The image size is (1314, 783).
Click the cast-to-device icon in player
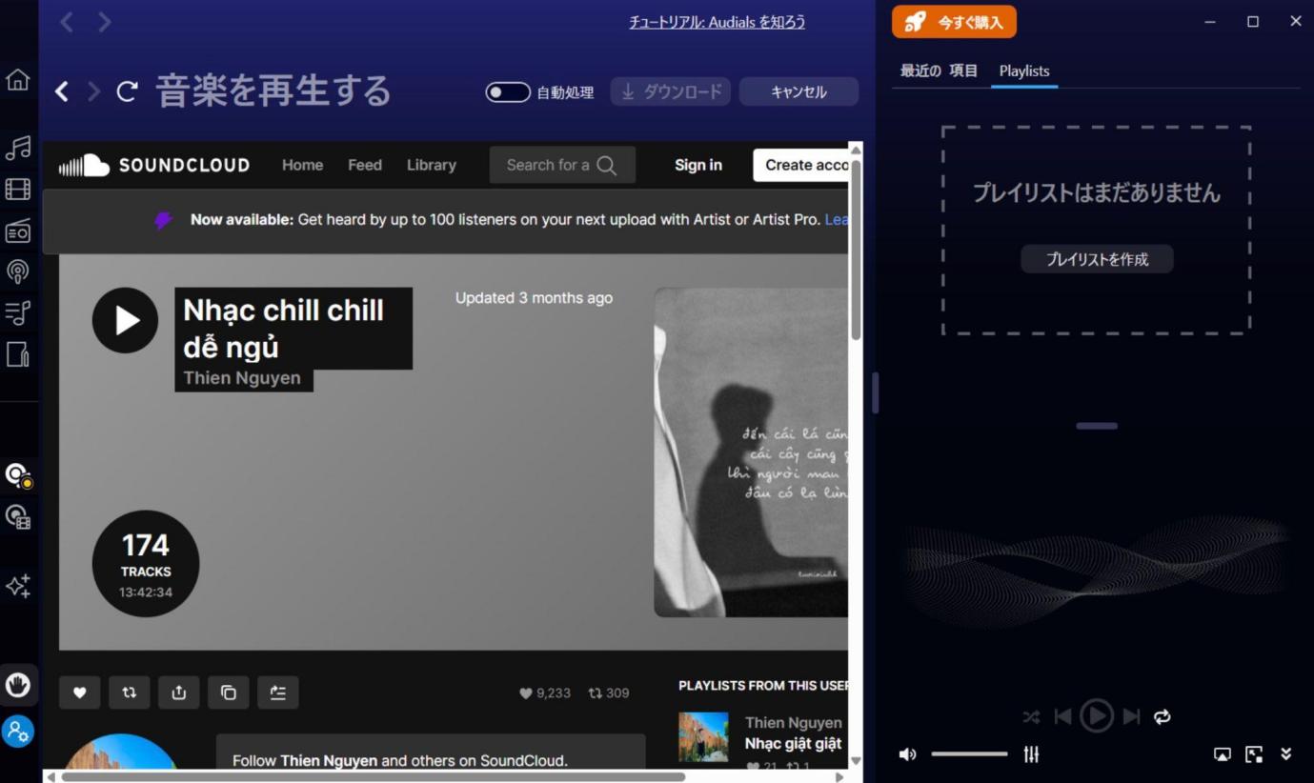(1222, 754)
